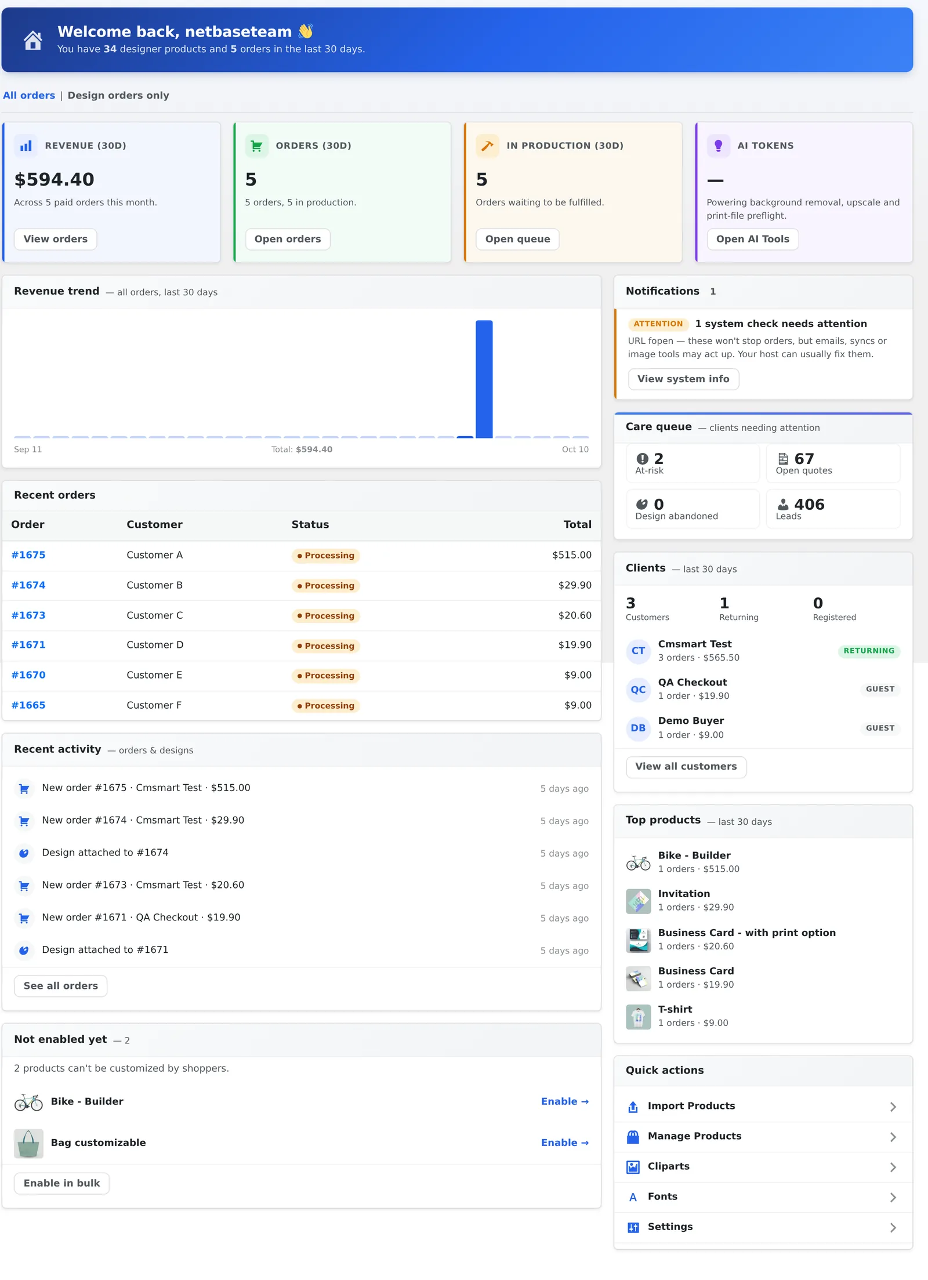Click View system info button
The width and height of the screenshot is (928, 1280).
tap(683, 379)
